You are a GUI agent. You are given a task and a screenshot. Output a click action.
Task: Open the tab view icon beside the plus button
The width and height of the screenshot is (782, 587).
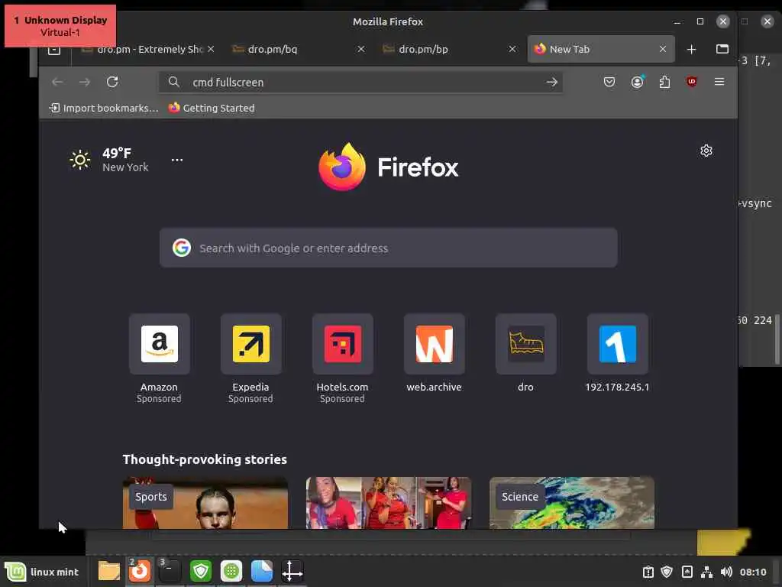tap(722, 49)
